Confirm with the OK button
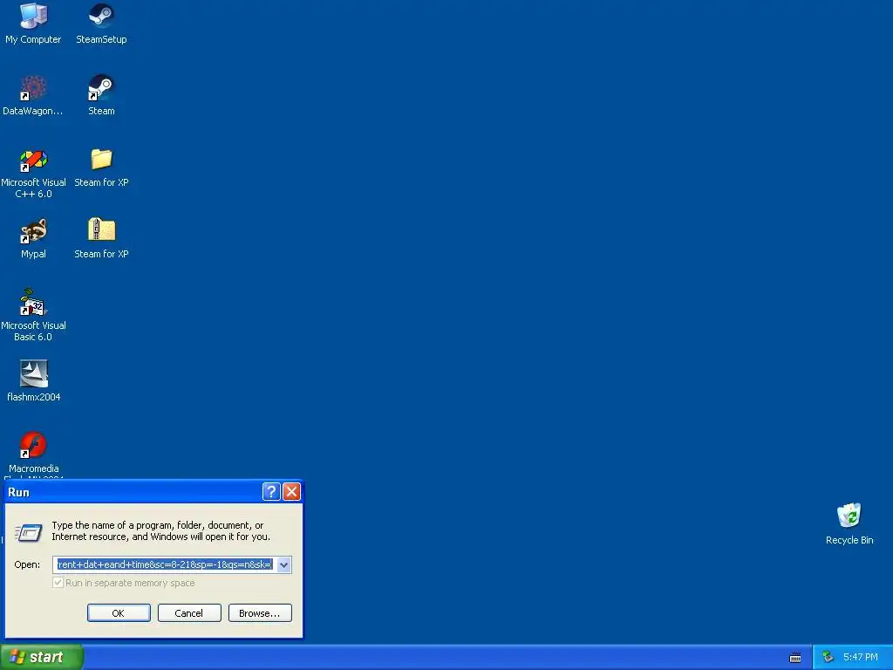Viewport: 893px width, 670px height. 119,613
